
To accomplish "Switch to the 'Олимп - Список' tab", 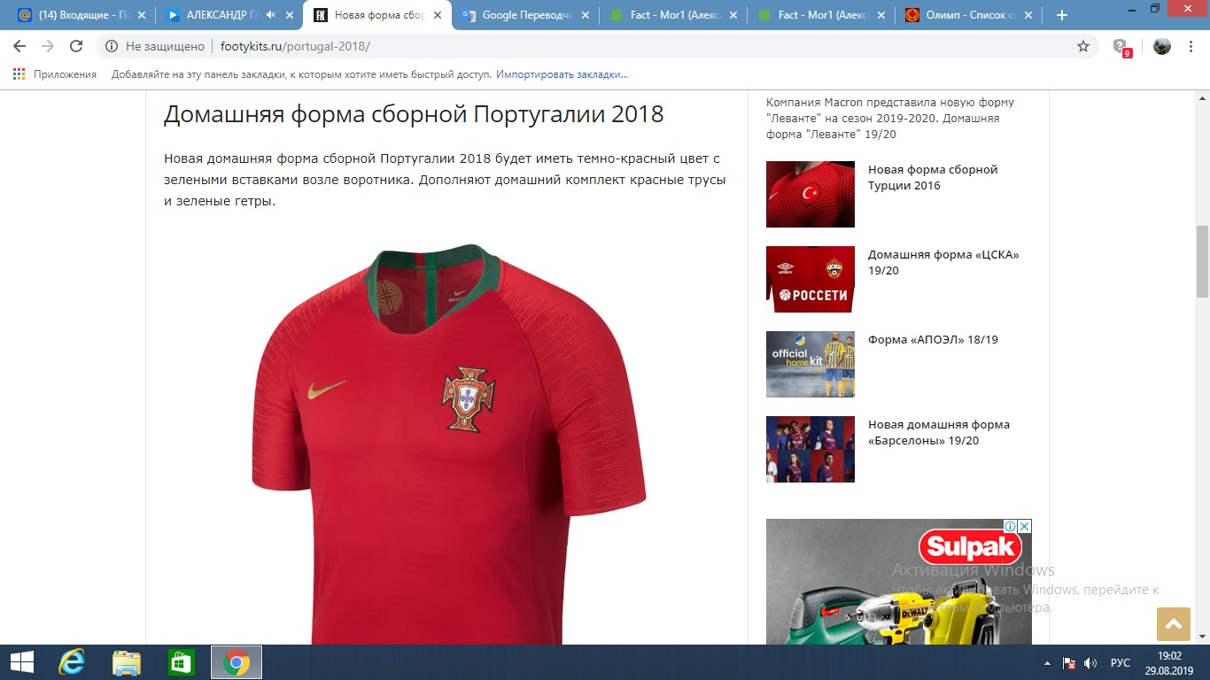I will click(x=969, y=15).
